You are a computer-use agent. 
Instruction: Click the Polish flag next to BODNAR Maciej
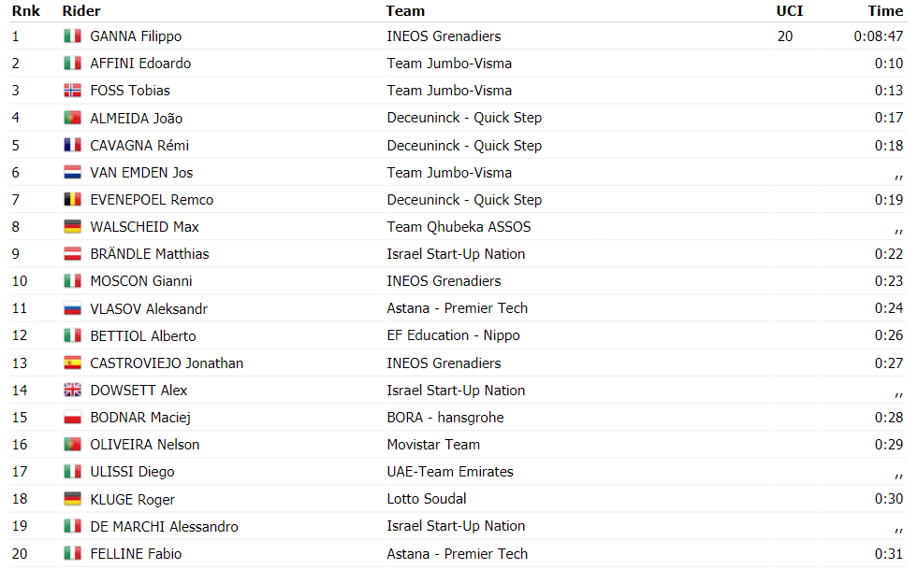tap(73, 418)
